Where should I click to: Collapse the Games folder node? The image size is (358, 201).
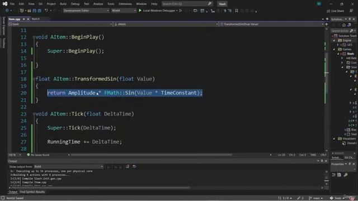pos(334,49)
